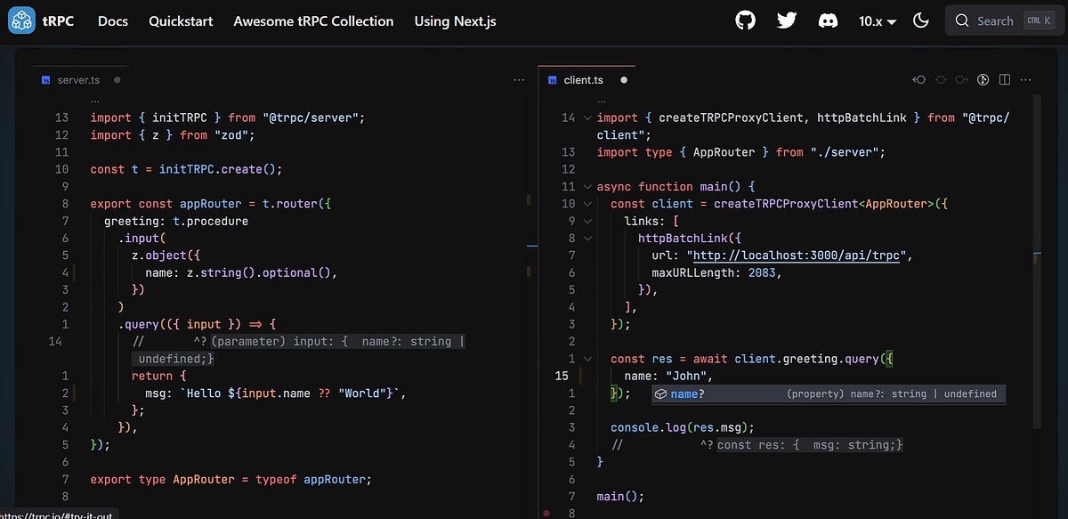Viewport: 1068px width, 519px height.
Task: Click the import z from zod line
Action: [x=173, y=135]
